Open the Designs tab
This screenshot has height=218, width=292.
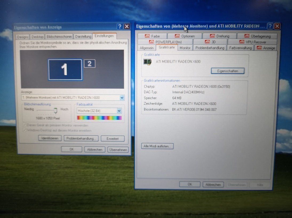pos(22,37)
